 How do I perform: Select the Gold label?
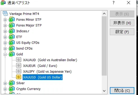tap(19, 54)
